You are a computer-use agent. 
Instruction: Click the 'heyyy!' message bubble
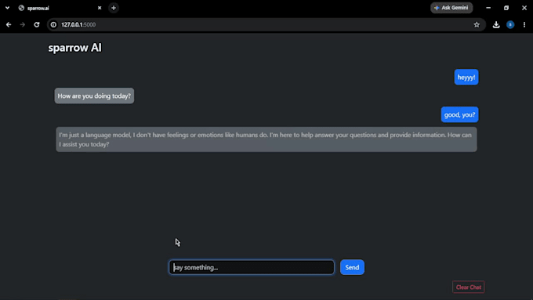pyautogui.click(x=466, y=77)
